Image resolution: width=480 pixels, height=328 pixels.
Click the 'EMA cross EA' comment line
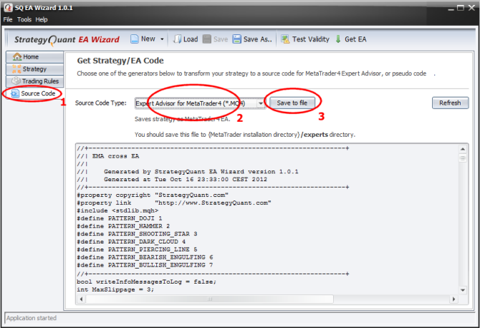[x=115, y=156]
